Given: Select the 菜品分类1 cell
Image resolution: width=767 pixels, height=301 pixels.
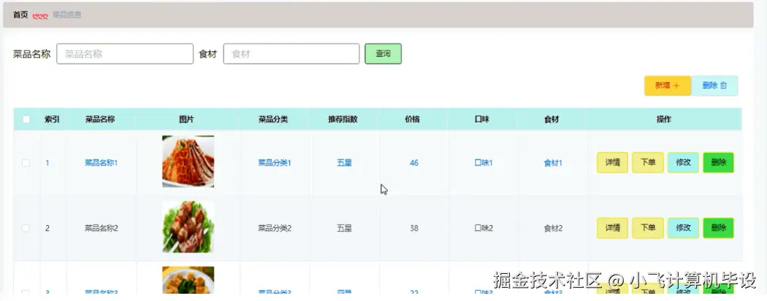Looking at the screenshot, I should tap(275, 163).
